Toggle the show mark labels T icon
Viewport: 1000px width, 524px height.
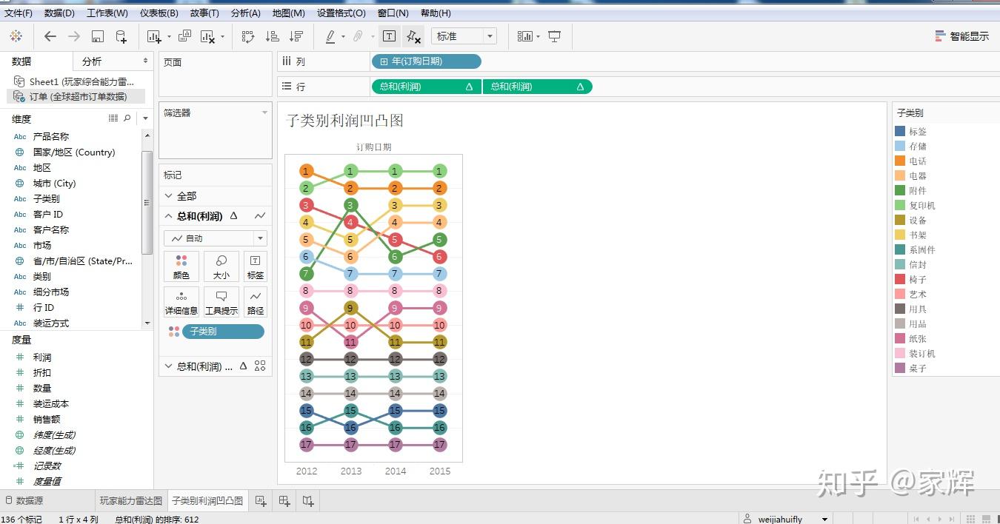click(x=389, y=36)
